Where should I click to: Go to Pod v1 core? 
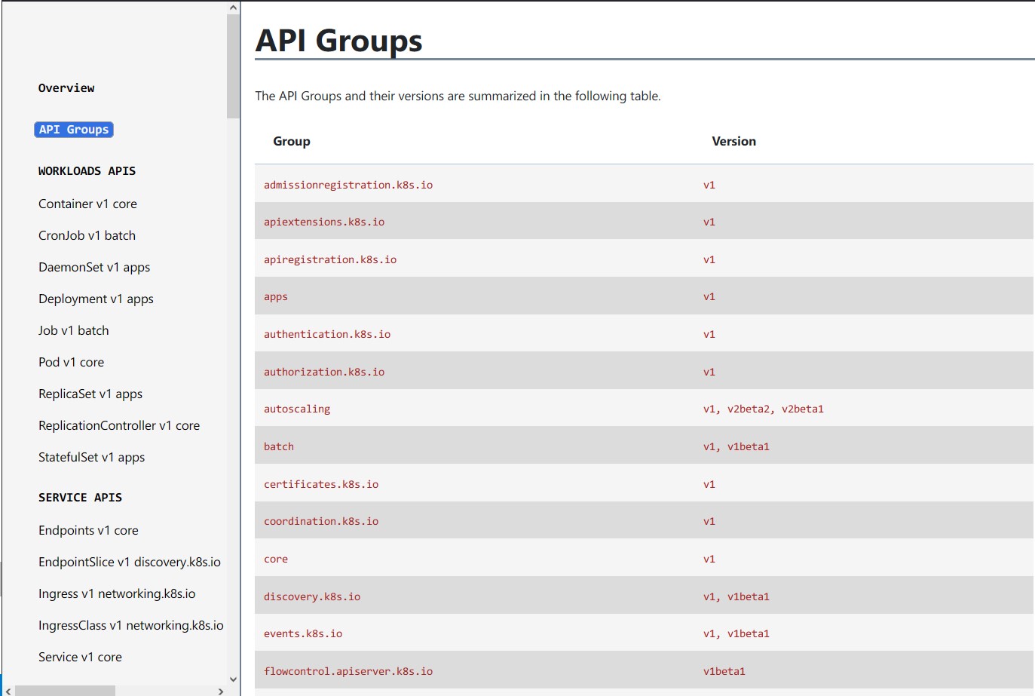[x=72, y=362]
